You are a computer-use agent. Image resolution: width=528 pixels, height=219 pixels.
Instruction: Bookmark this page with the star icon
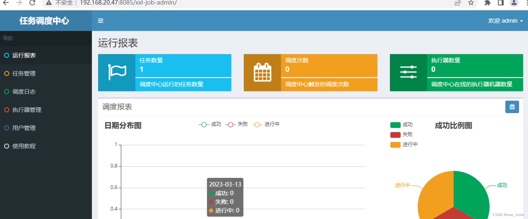pyautogui.click(x=471, y=3)
